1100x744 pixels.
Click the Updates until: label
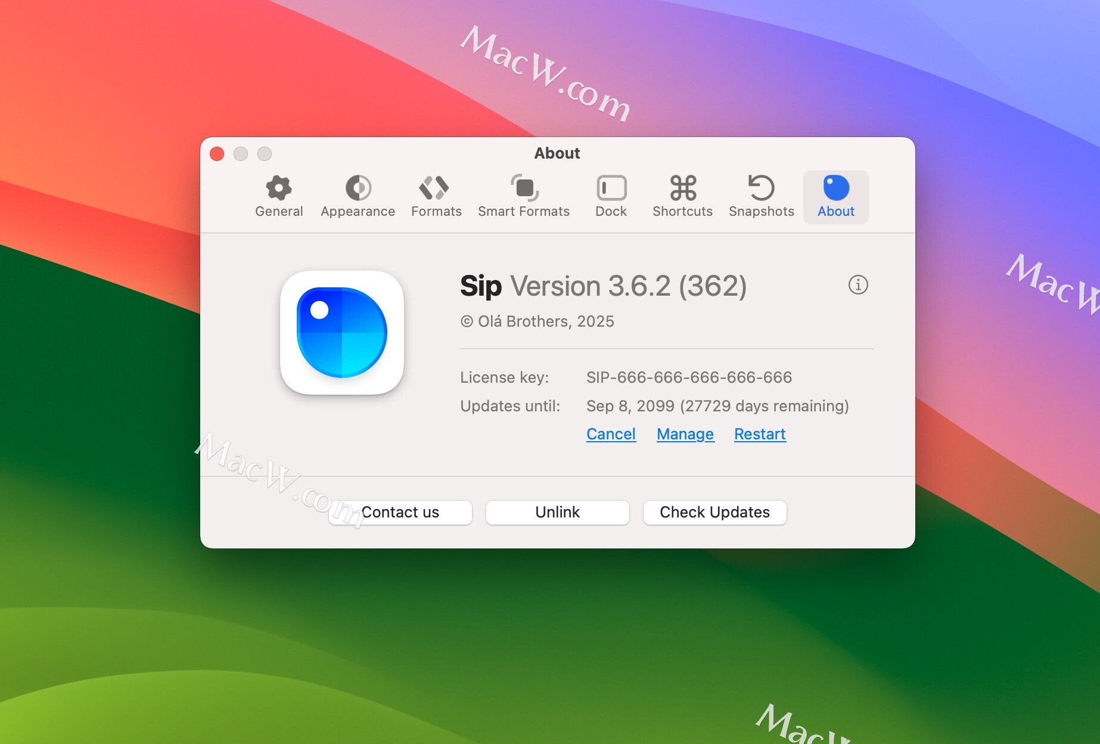click(510, 406)
